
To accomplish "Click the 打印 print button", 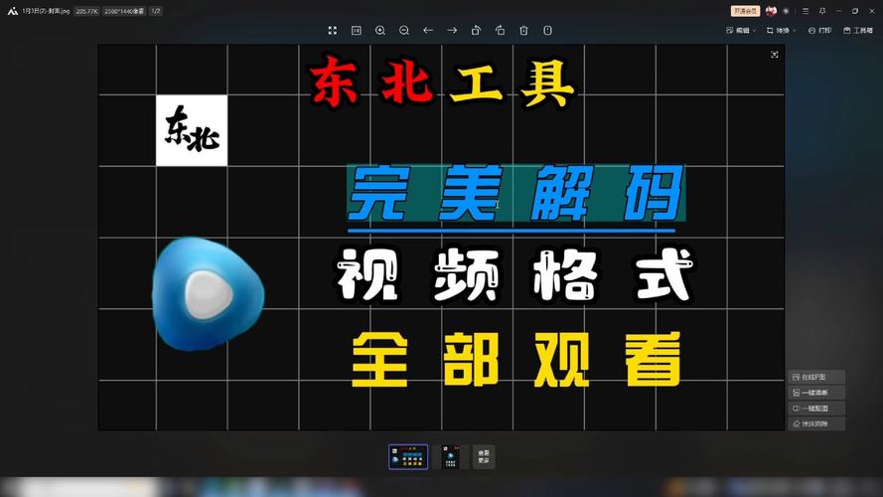I will click(x=820, y=31).
